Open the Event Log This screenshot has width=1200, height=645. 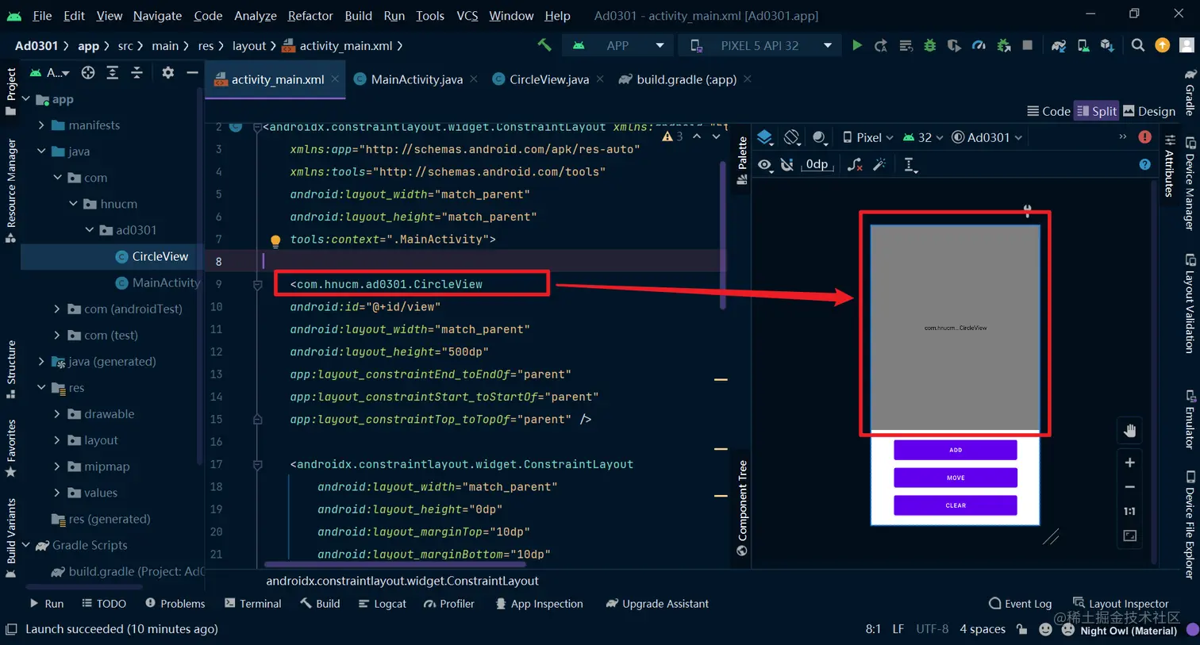coord(1021,604)
